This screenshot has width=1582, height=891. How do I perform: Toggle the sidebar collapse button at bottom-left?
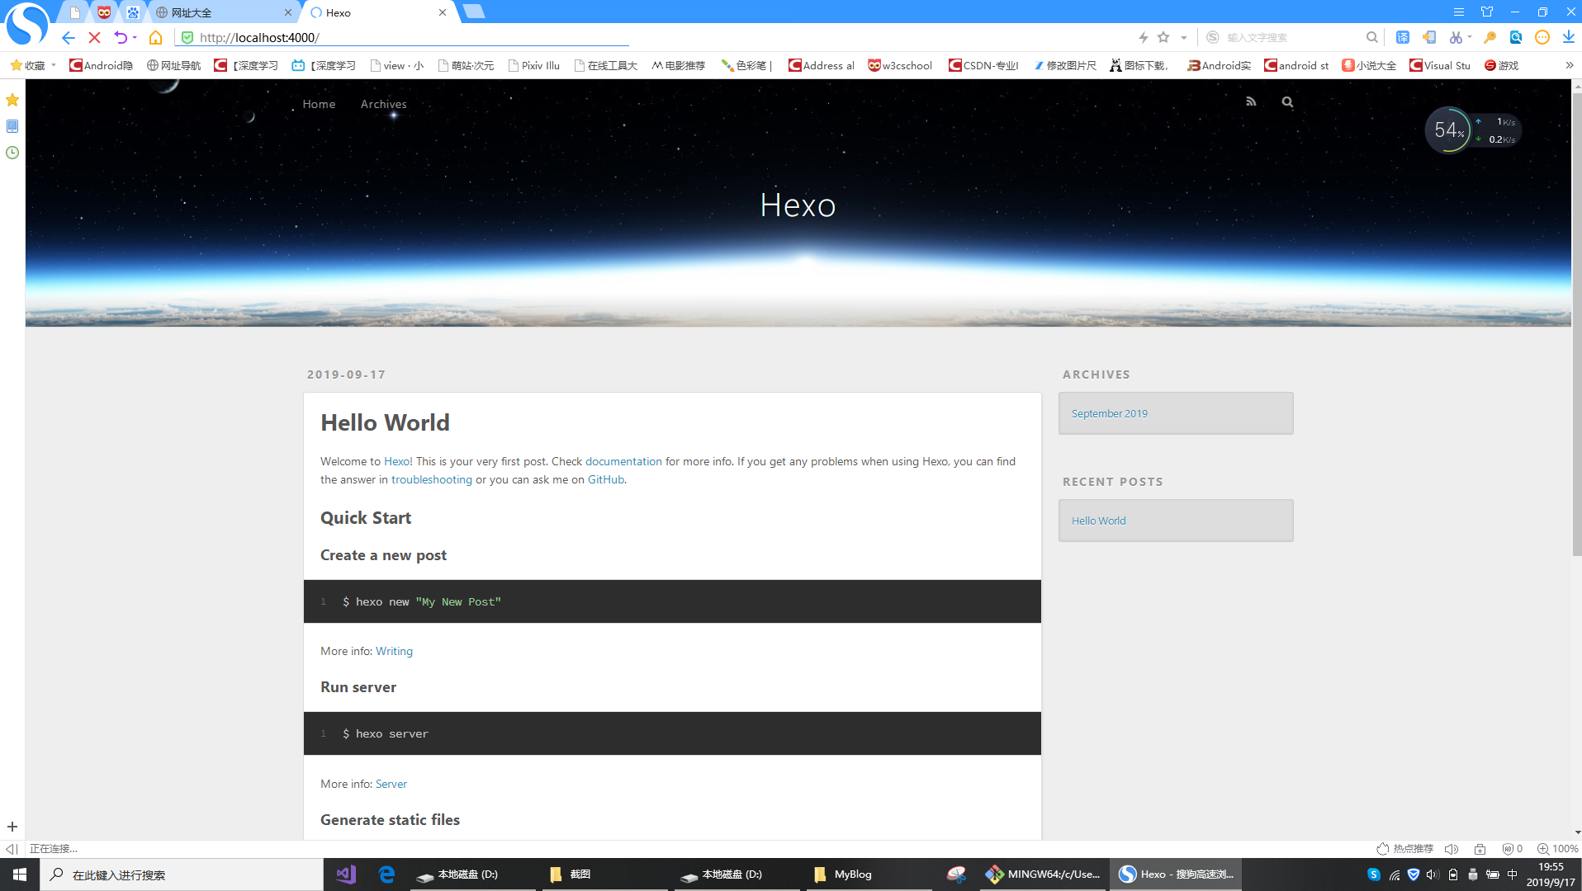tap(12, 849)
